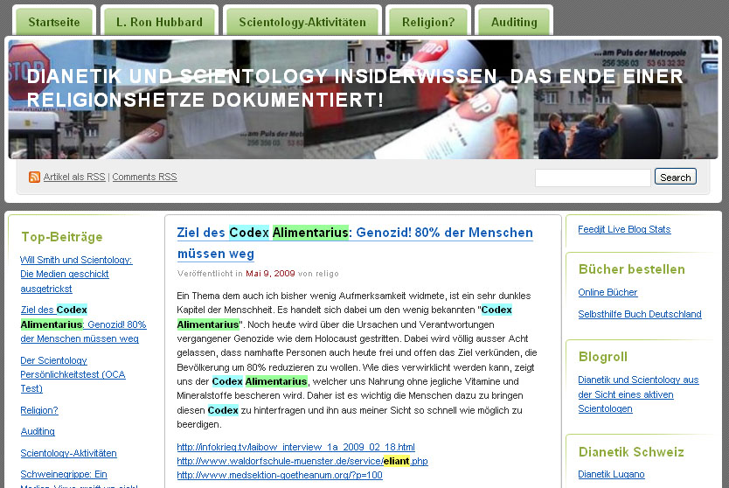
Task: Open the infokrieg.tv interview URL
Action: (x=295, y=447)
